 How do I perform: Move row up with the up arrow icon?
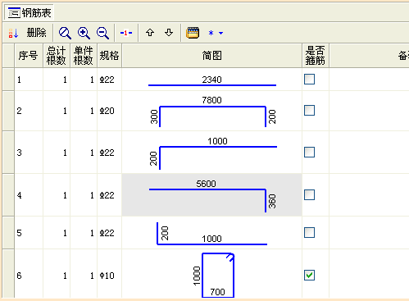coord(150,33)
